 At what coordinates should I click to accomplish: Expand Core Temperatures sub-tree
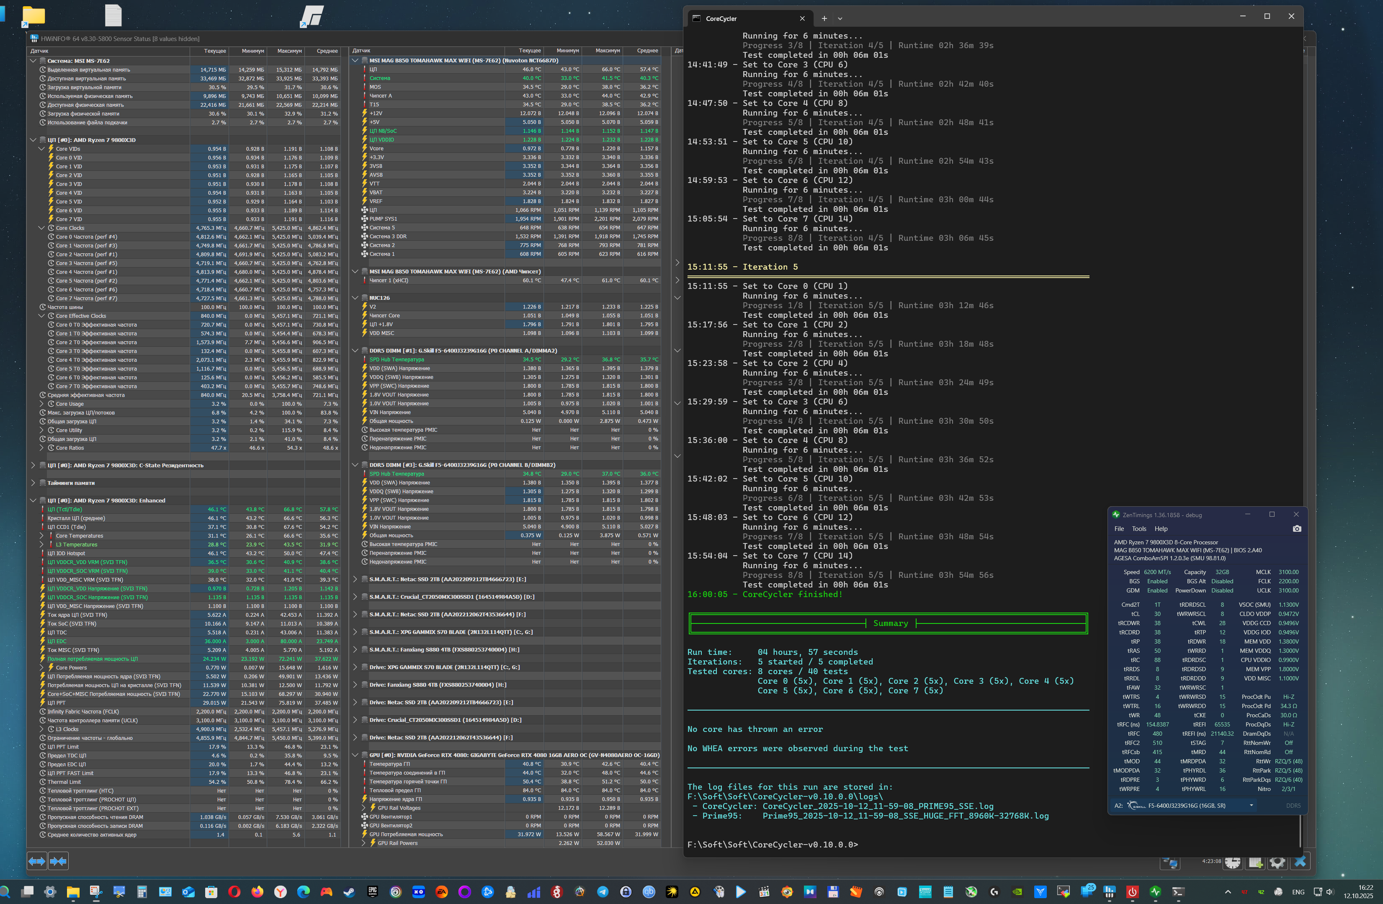(41, 536)
